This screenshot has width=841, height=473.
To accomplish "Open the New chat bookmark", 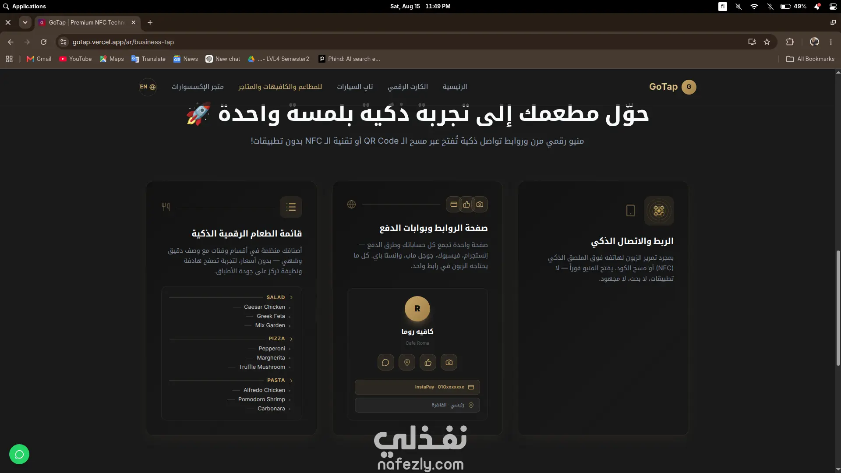I will point(223,59).
